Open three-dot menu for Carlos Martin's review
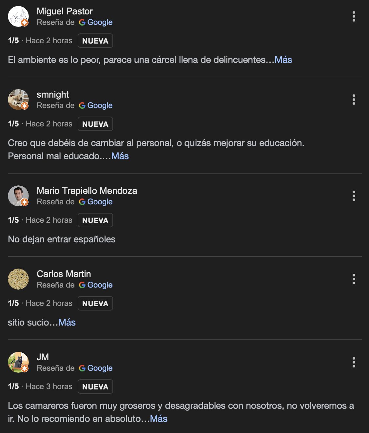Screen dimensions: 369x433 [354, 279]
